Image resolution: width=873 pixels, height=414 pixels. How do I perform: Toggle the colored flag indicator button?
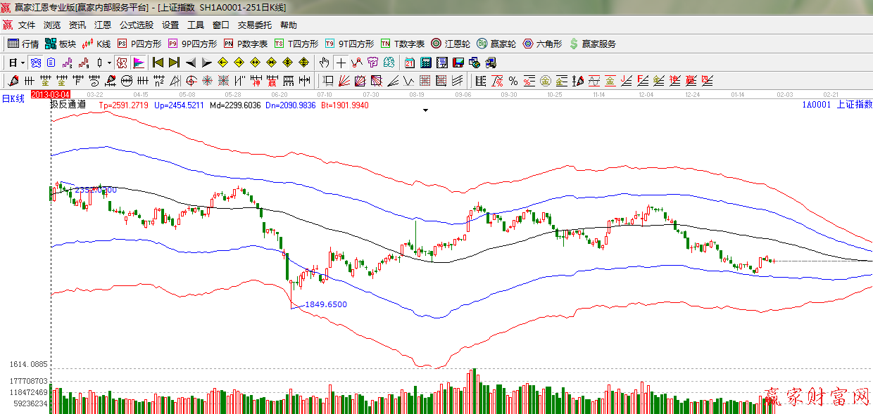[x=139, y=63]
